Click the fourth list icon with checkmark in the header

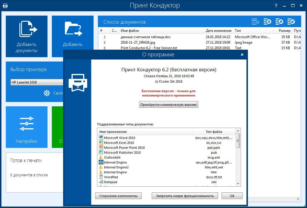pyautogui.click(x=291, y=22)
